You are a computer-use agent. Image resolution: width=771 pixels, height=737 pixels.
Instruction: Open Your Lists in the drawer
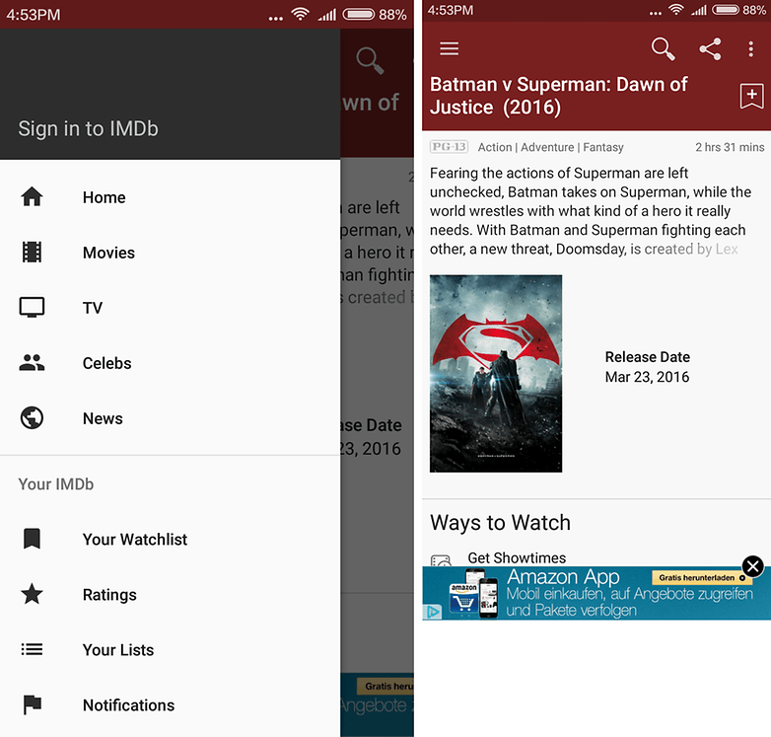(171, 649)
